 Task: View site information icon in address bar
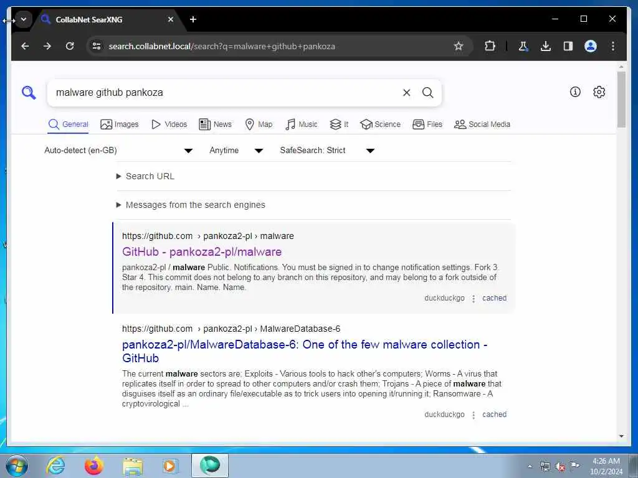(97, 46)
